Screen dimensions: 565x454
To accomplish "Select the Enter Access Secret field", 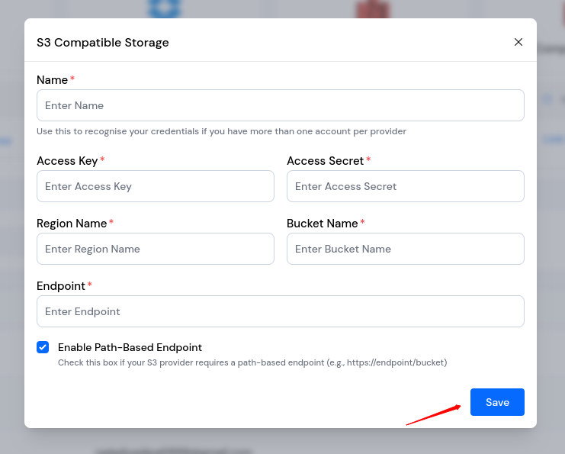I will [405, 186].
